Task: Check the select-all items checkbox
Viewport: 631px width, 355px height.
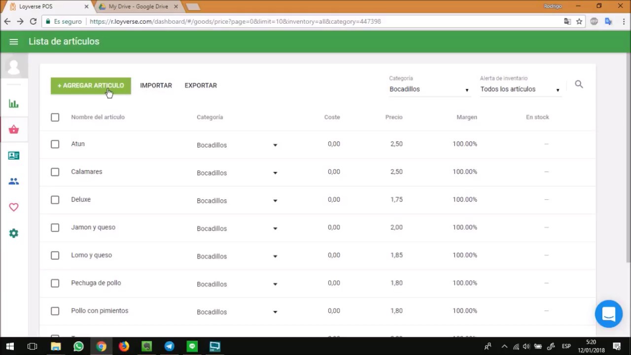Action: tap(55, 117)
